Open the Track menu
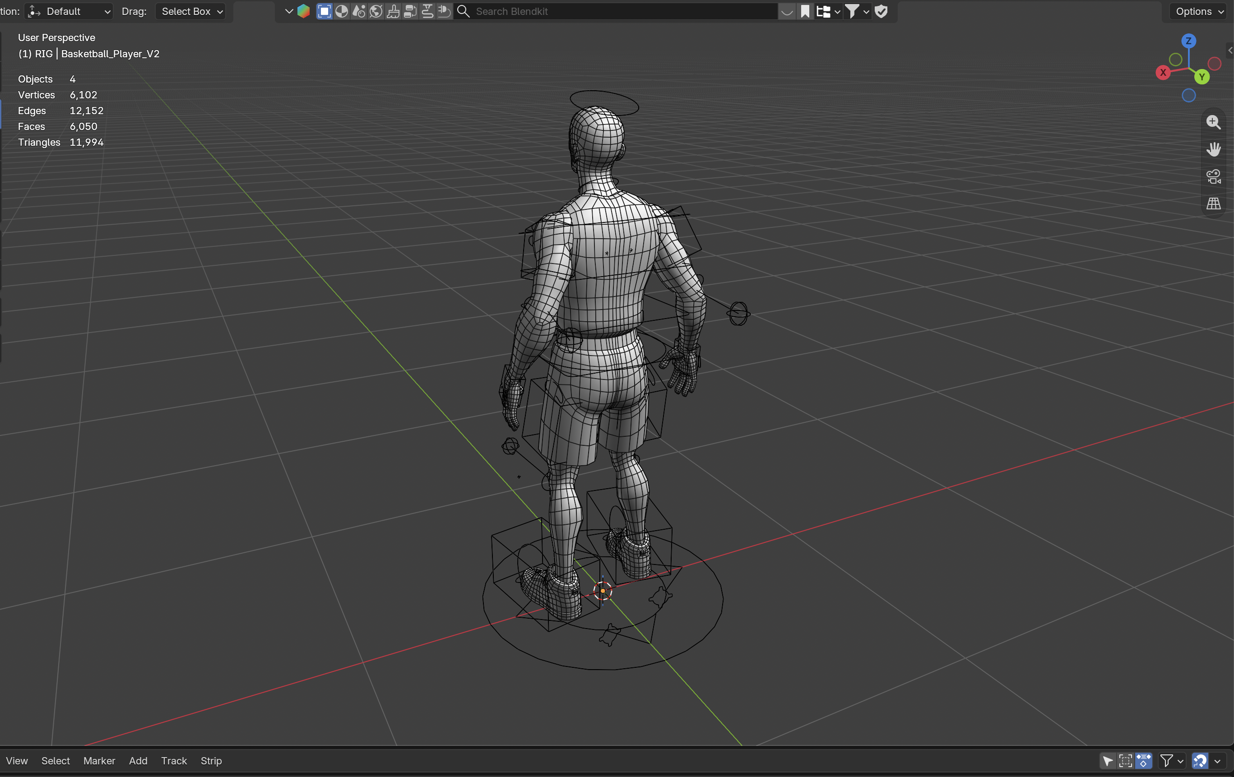Viewport: 1234px width, 777px height. (174, 761)
